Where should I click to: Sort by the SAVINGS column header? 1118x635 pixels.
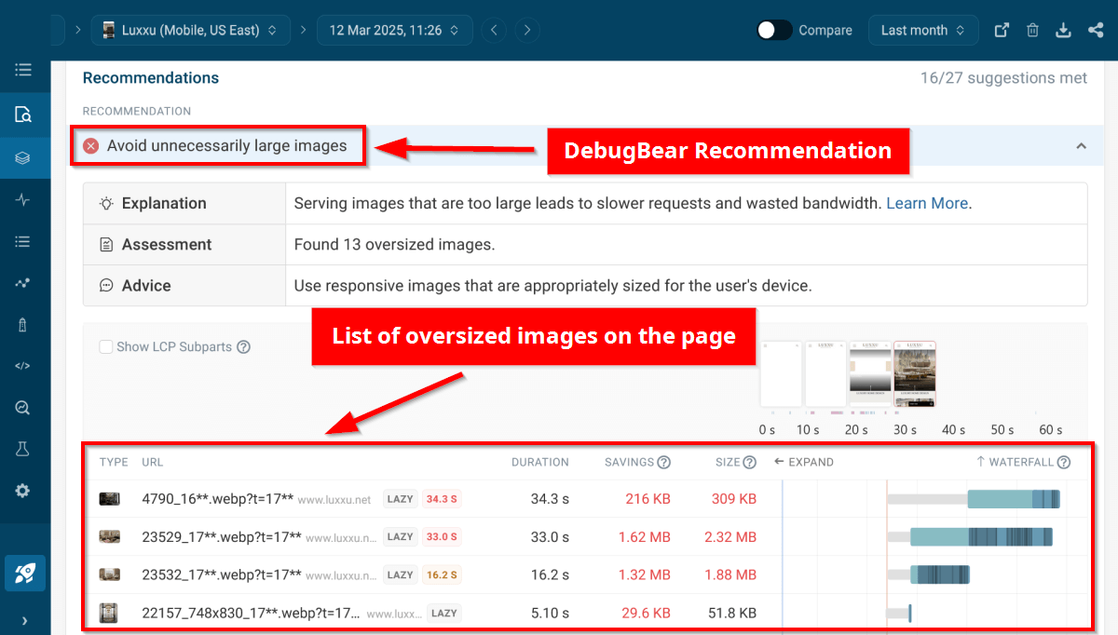[630, 462]
